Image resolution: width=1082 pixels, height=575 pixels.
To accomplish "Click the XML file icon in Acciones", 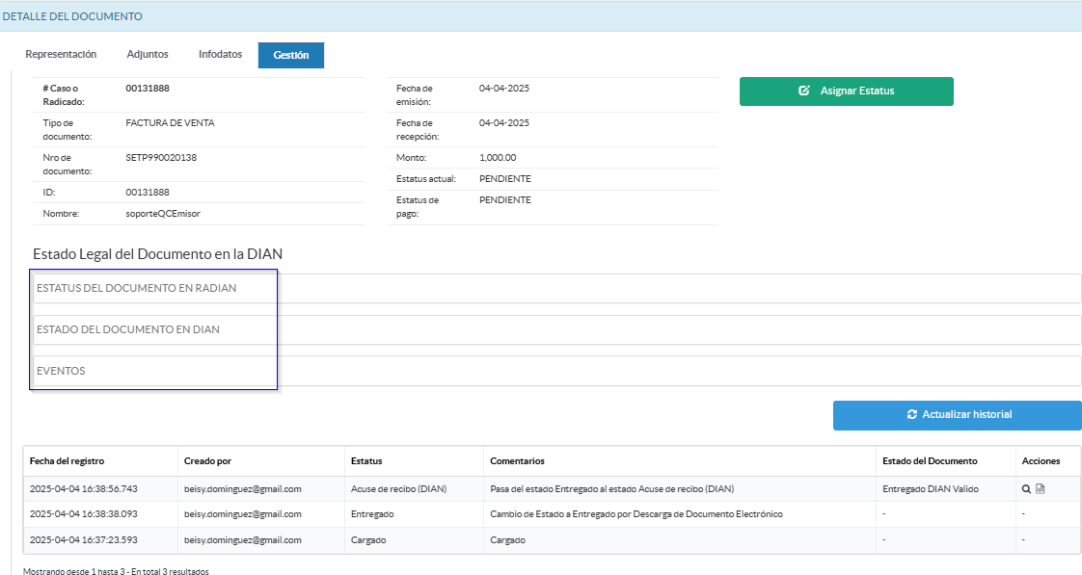I will (1041, 489).
